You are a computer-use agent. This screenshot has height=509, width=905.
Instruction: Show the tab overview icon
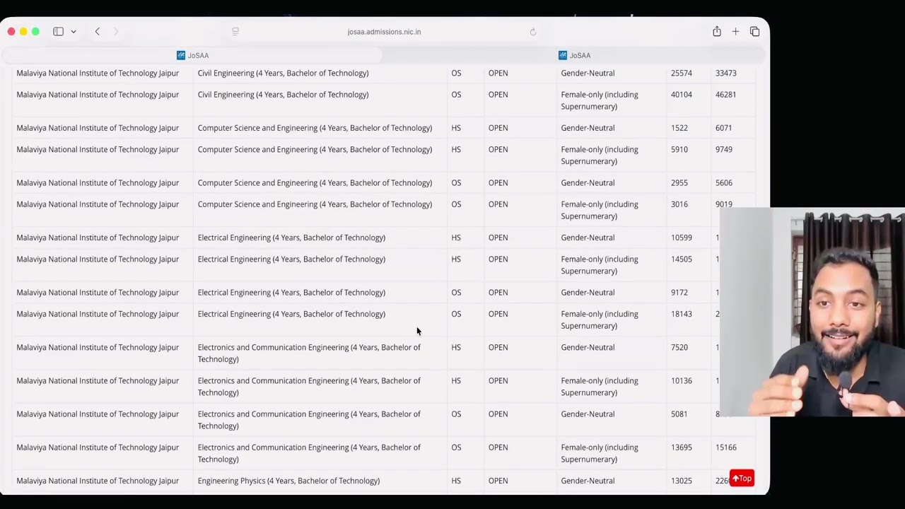coord(754,32)
